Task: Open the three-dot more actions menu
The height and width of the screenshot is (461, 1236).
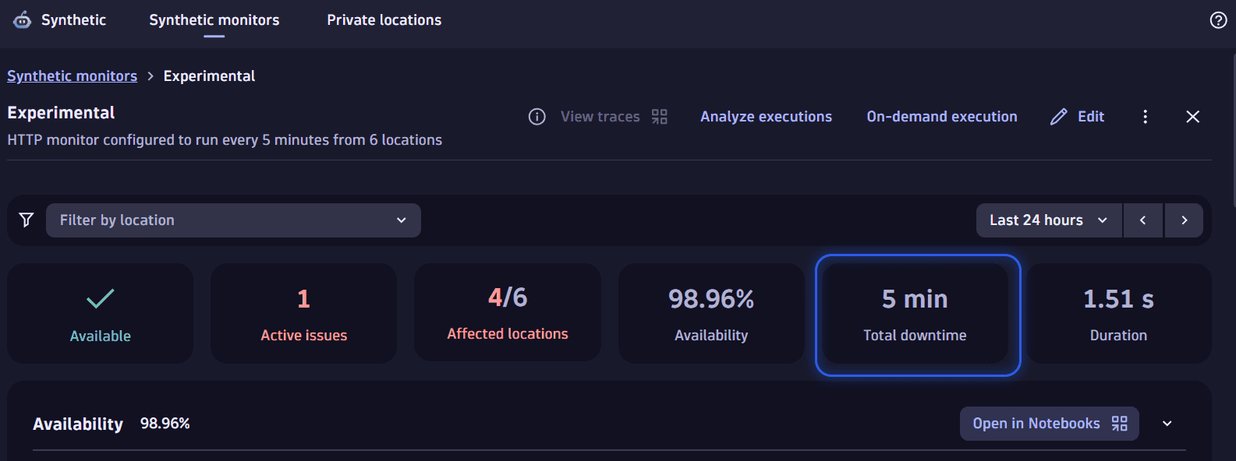Action: tap(1145, 117)
